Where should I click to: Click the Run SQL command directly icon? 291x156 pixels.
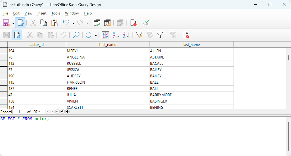(146, 23)
